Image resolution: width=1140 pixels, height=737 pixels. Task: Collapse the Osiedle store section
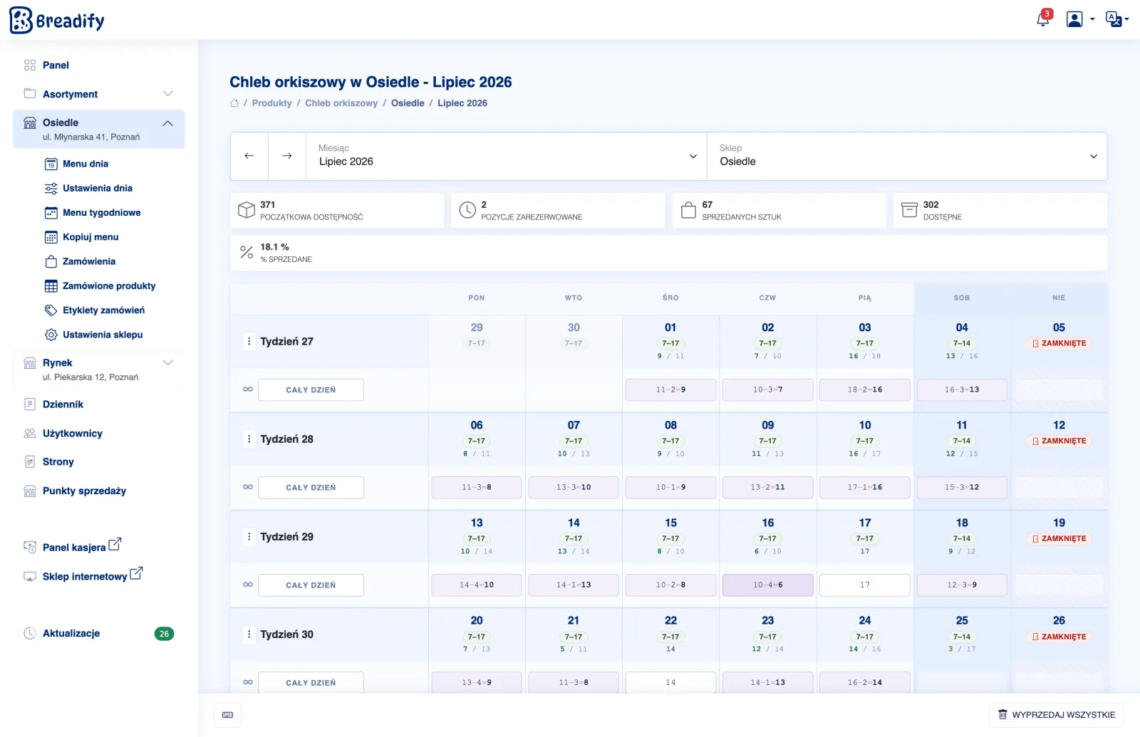pos(99,129)
